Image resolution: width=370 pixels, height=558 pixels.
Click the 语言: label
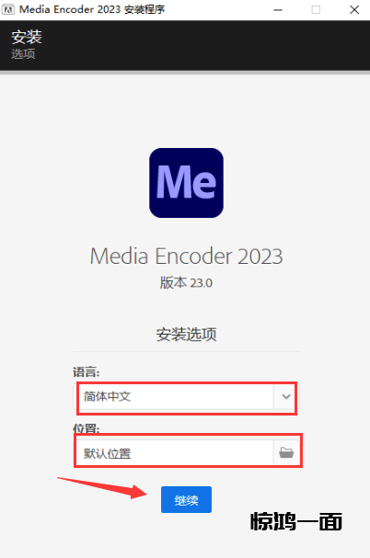pyautogui.click(x=87, y=372)
